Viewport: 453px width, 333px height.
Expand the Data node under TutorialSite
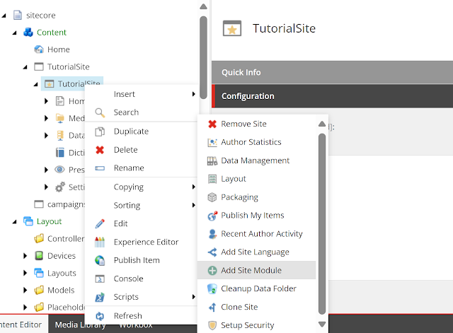(47, 135)
